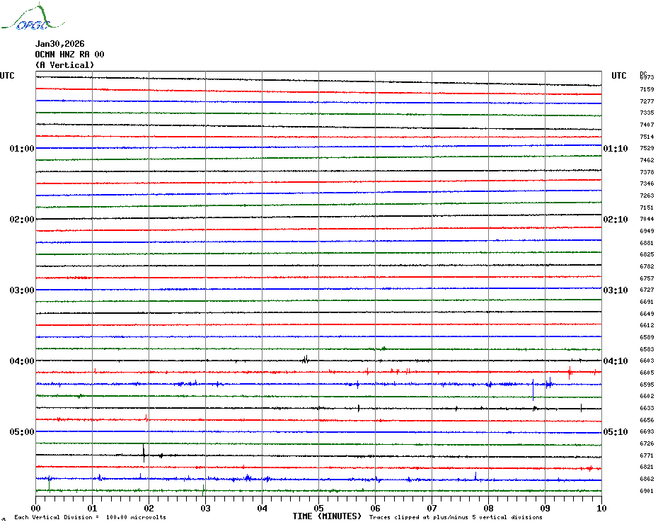Click the TIME (MINUTES) axis title

click(327, 516)
